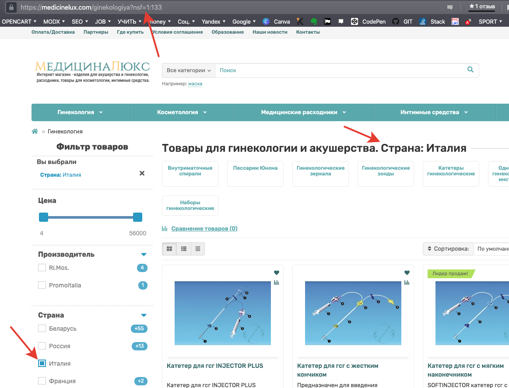Open the Все категории dropdown

[189, 70]
